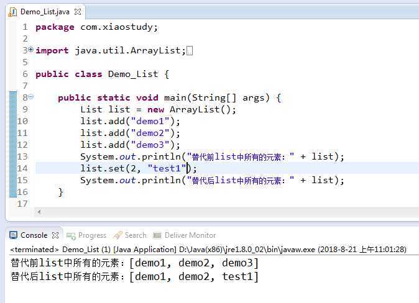Click the println statement on line 15
The height and width of the screenshot is (303, 419).
(x=212, y=181)
